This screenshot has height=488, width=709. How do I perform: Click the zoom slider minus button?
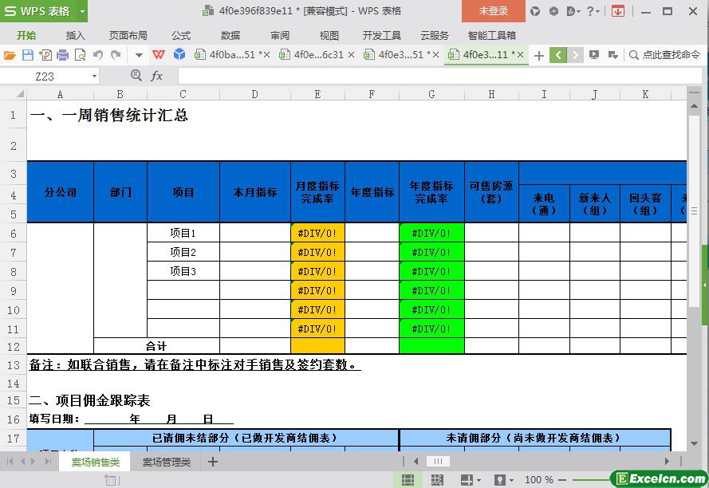coord(564,480)
